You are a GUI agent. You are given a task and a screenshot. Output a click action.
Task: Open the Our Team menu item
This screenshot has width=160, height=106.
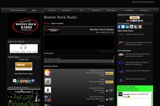point(52,10)
